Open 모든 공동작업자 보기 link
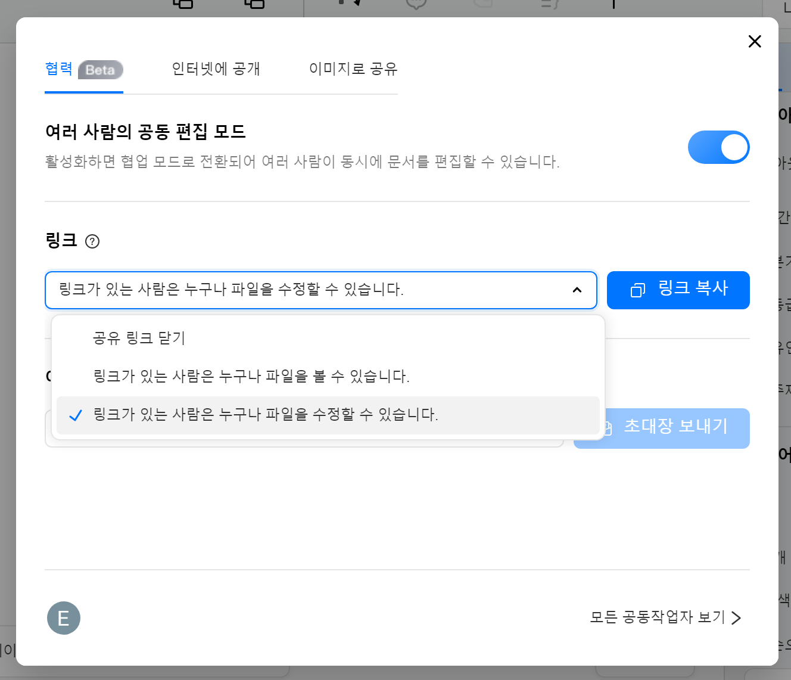Image resolution: width=791 pixels, height=680 pixels. click(665, 617)
